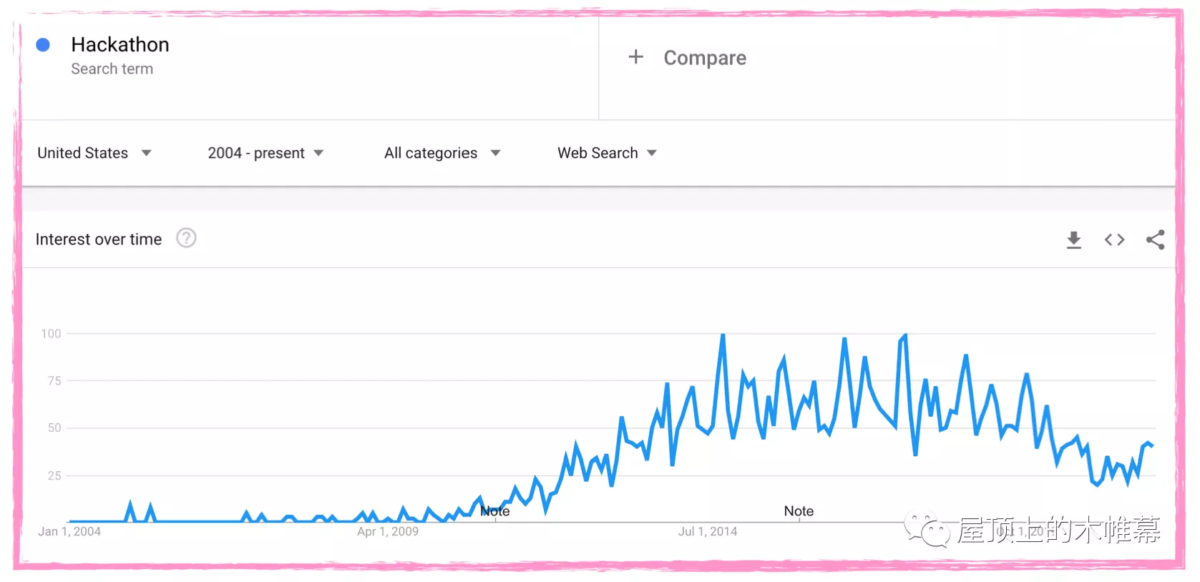Viewport: 1200px width, 582px height.
Task: Click the Note marker near 2016
Action: (799, 511)
